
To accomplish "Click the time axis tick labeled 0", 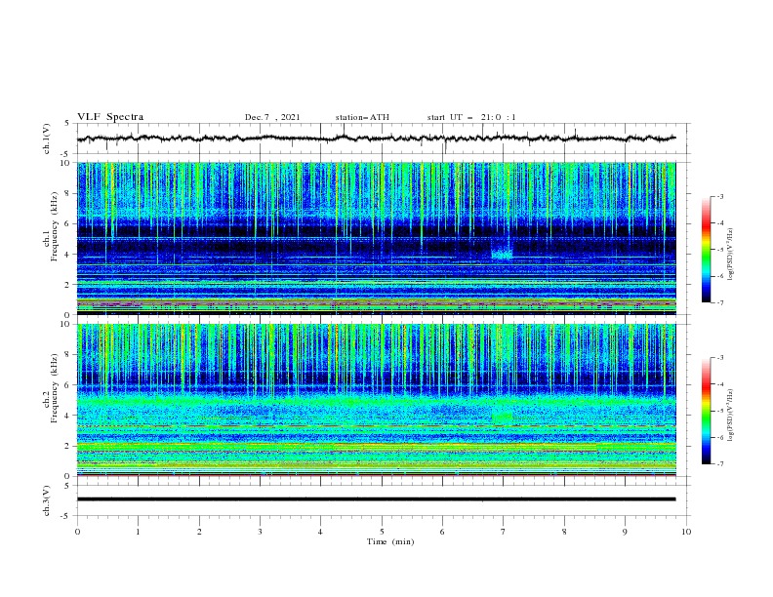I will (77, 532).
